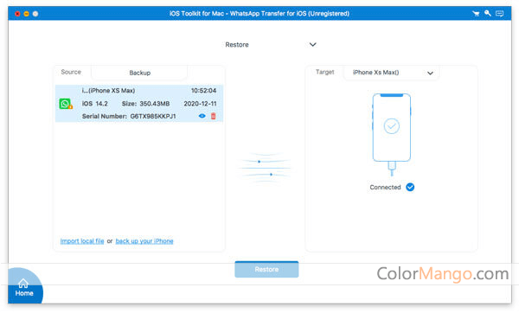Viewport: 519px width, 313px height.
Task: Expand the Restore mode dropdown arrow
Action: [313, 44]
